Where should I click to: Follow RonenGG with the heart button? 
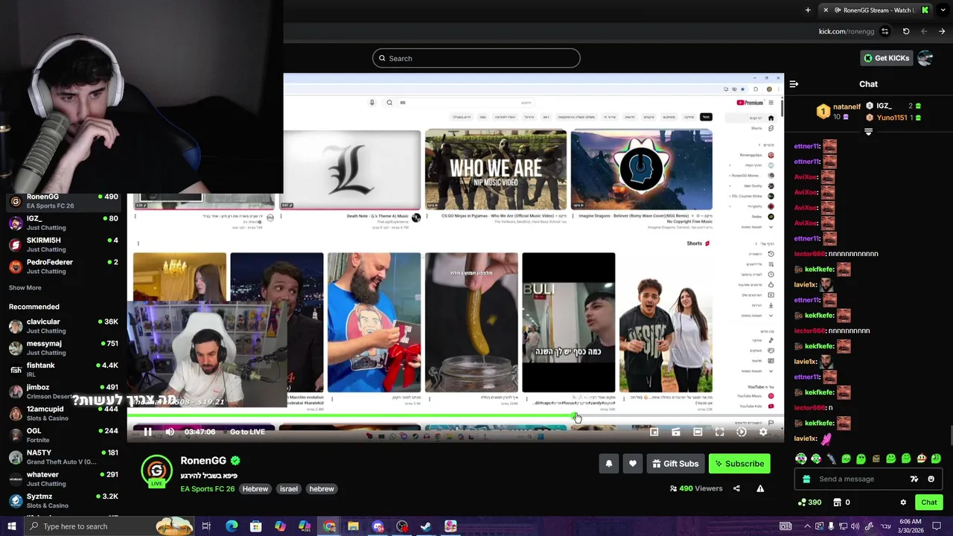633,464
